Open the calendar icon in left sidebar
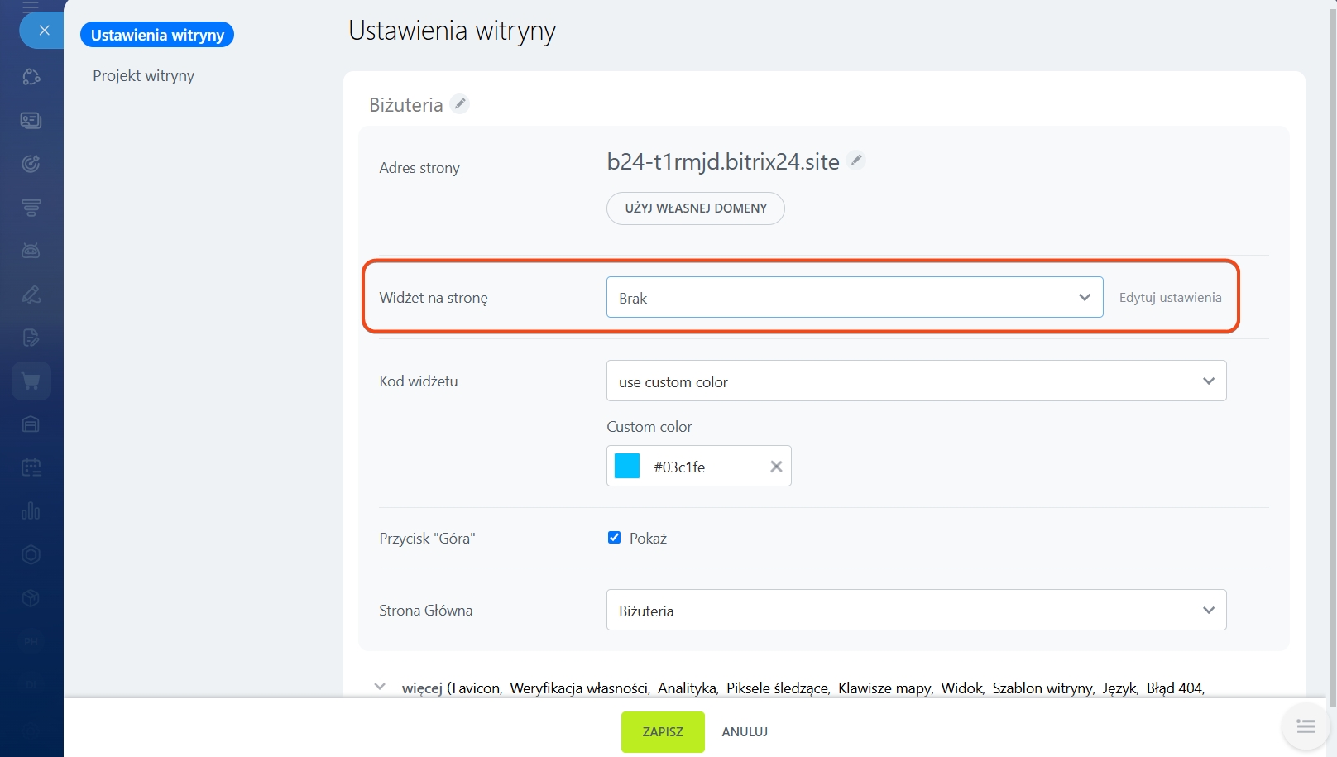The image size is (1337, 757). point(31,468)
